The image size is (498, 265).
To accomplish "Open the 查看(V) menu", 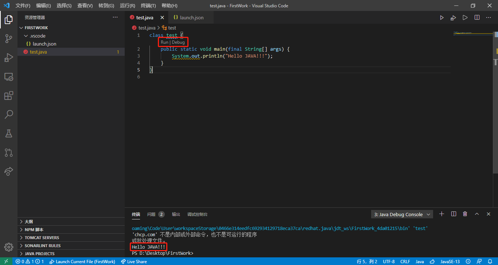I will (85, 6).
